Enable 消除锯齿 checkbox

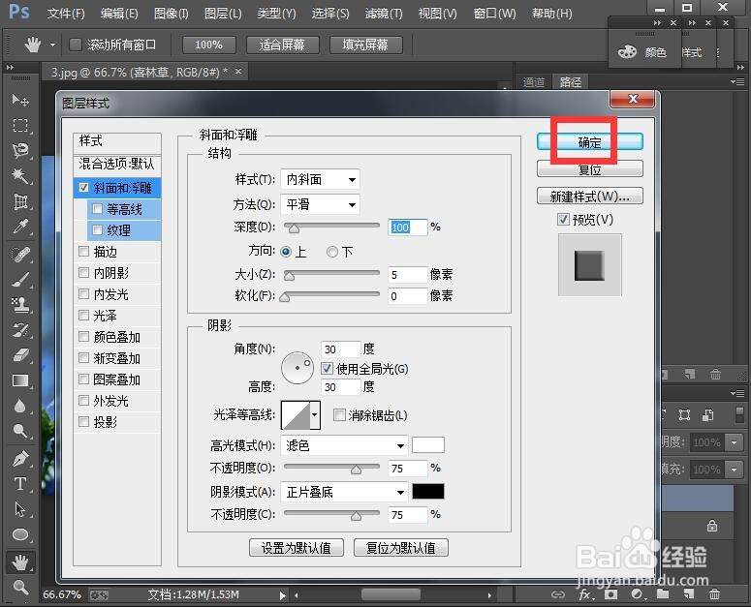339,414
